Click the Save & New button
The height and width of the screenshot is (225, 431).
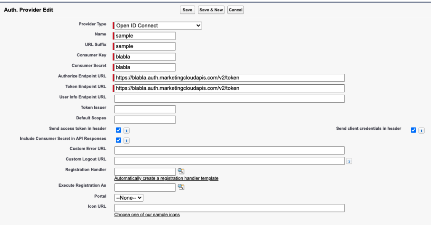pos(211,10)
